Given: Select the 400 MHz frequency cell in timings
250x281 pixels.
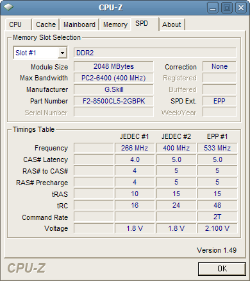Looking at the screenshot, I should point(176,148).
